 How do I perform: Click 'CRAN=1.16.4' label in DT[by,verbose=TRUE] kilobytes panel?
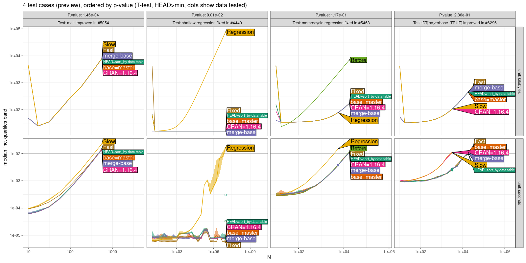point(491,112)
